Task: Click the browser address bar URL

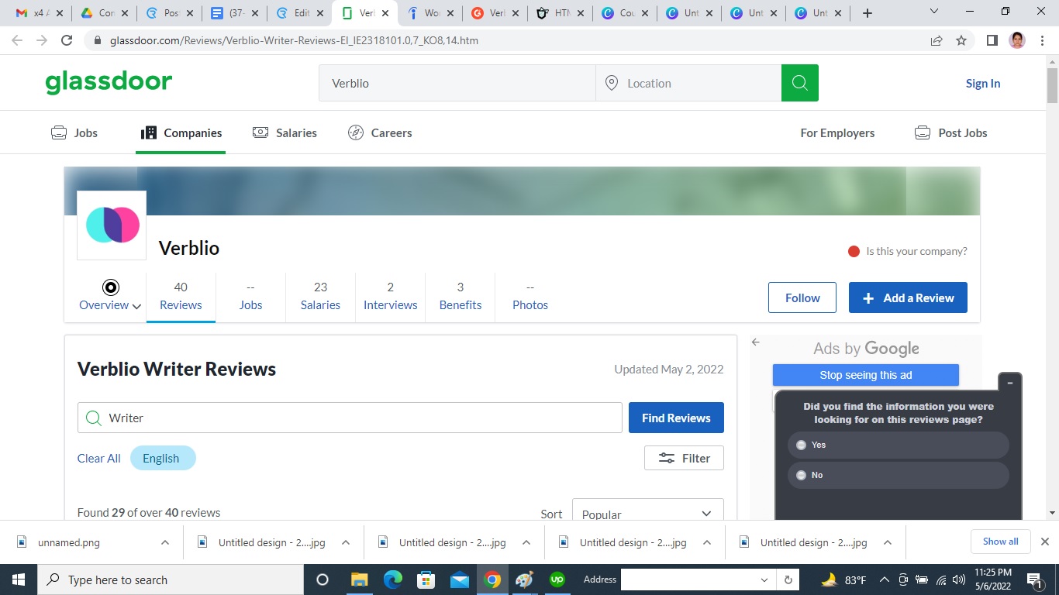Action: [x=294, y=40]
